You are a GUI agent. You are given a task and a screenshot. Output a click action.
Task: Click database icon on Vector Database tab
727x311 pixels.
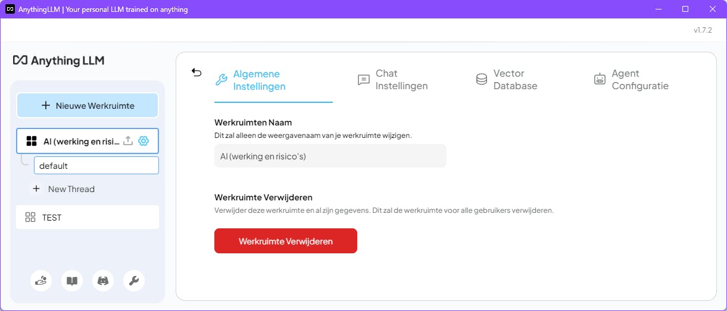click(482, 79)
